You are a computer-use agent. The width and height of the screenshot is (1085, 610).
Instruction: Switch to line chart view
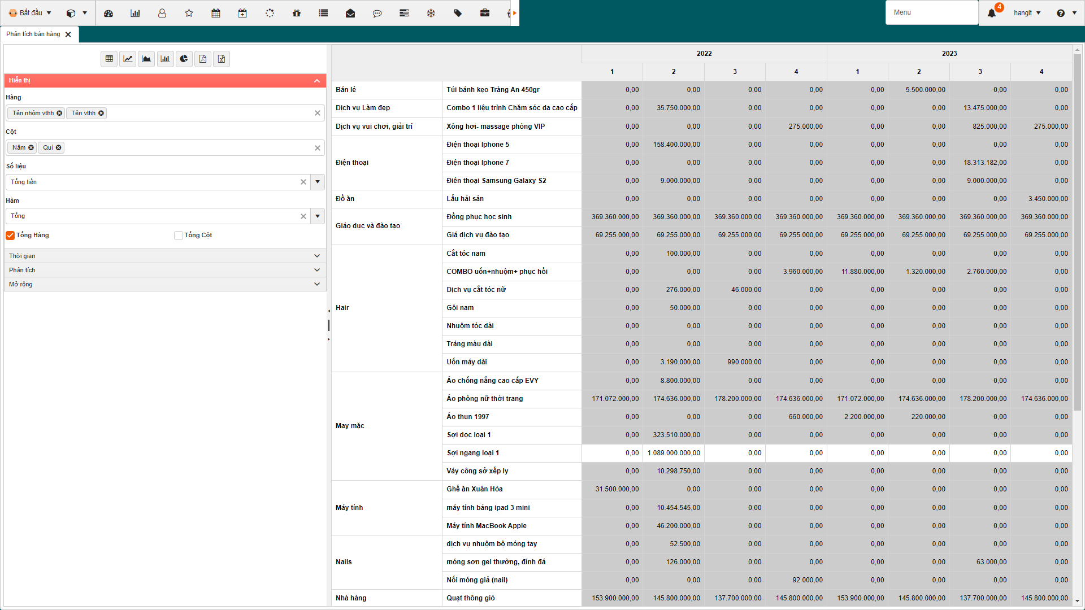128,59
